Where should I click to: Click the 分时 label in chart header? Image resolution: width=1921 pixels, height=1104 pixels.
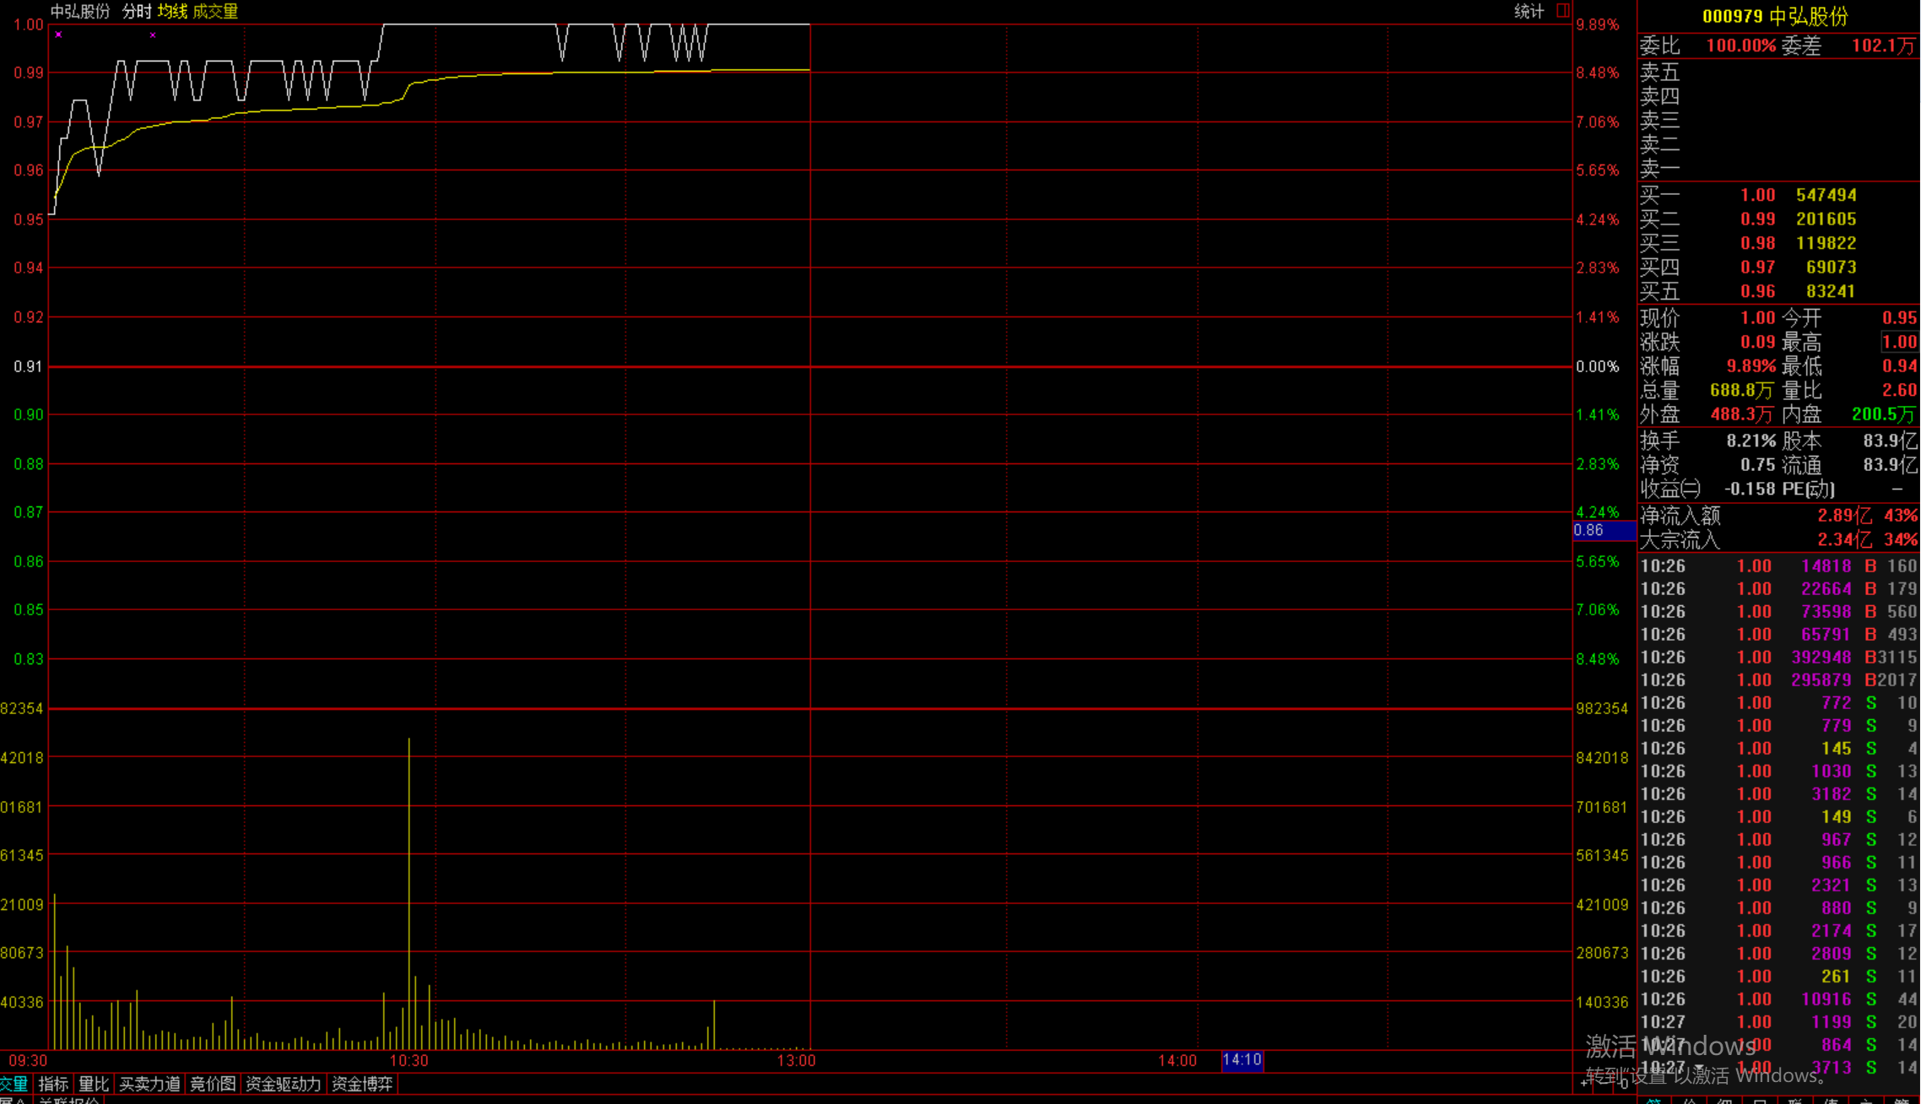136,11
